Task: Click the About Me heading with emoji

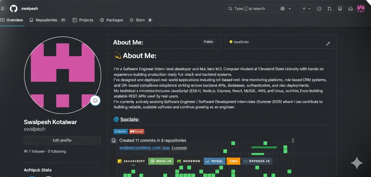Action: (135, 56)
